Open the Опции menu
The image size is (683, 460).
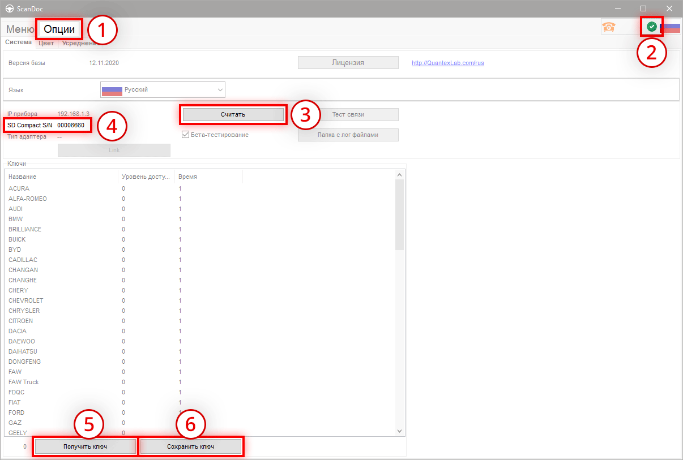coord(59,29)
